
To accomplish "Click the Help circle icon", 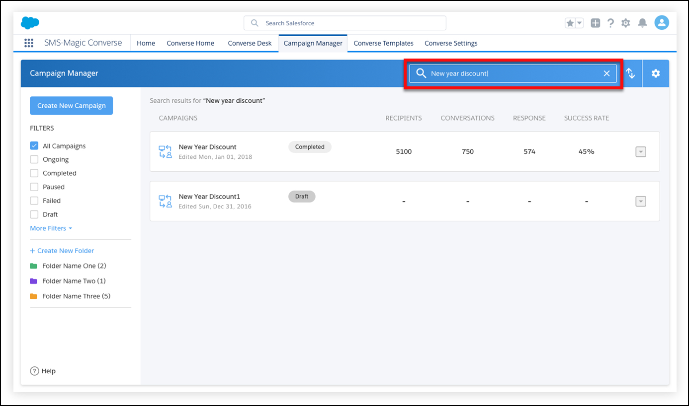I will (34, 371).
